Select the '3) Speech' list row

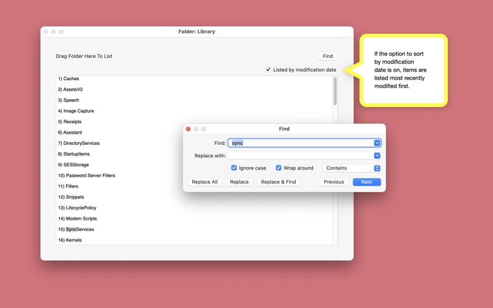point(194,100)
